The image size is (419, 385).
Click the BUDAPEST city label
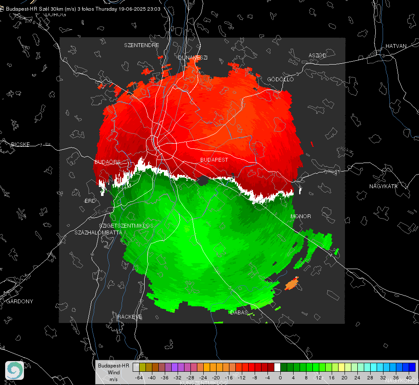[x=214, y=160]
